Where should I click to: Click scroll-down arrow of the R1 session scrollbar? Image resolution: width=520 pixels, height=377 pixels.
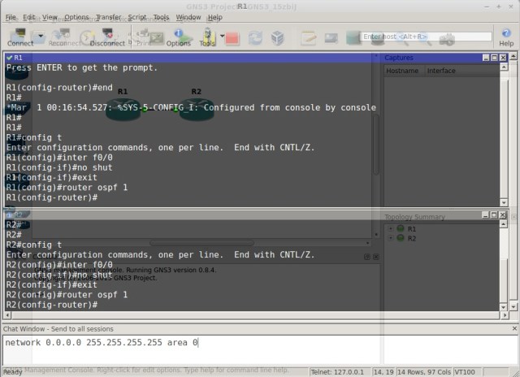pos(504,202)
